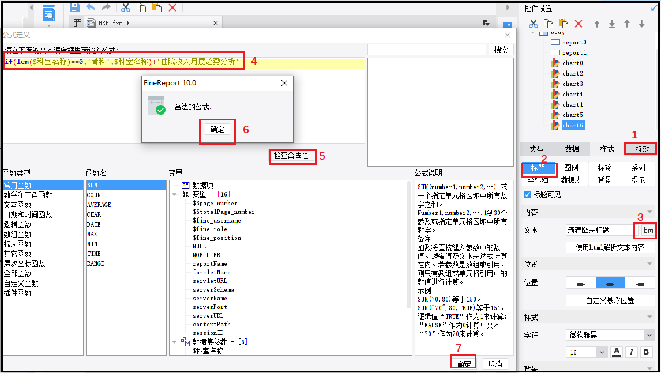Click the function search input field
This screenshot has width=661, height=373.
coord(427,50)
